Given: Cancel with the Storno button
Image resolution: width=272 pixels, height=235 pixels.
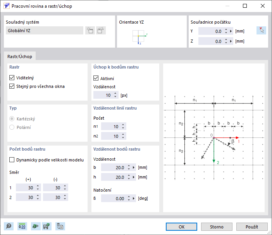Looking at the screenshot, I should [217, 227].
